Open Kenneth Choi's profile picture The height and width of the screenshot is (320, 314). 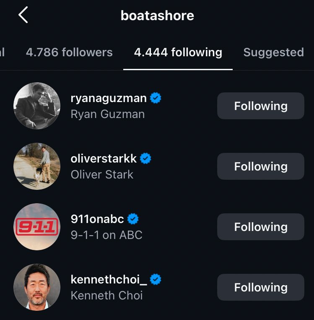click(x=37, y=287)
